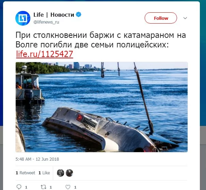View the 1 Retweet list
This screenshot has width=206, height=190.
click(x=25, y=173)
